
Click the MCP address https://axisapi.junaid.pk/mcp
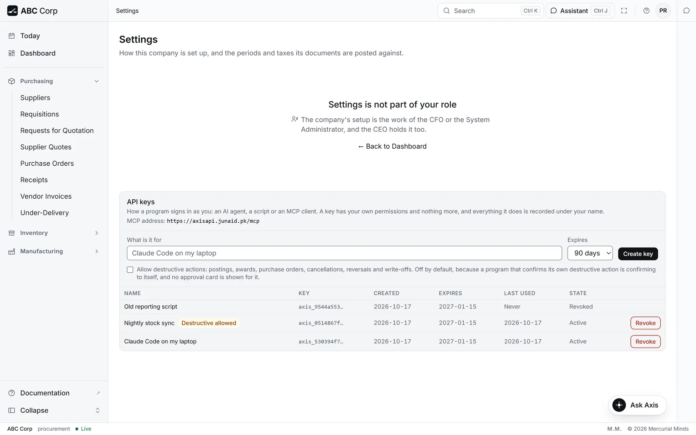click(213, 221)
